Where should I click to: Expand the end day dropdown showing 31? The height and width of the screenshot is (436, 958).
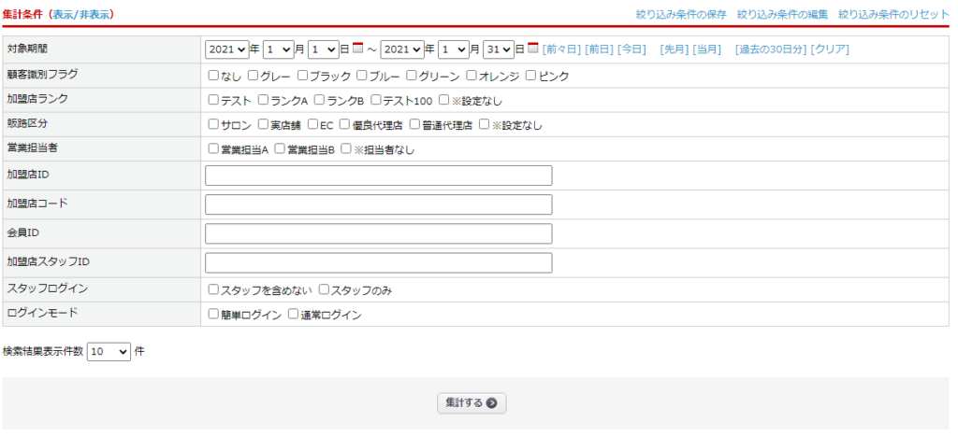pos(499,49)
